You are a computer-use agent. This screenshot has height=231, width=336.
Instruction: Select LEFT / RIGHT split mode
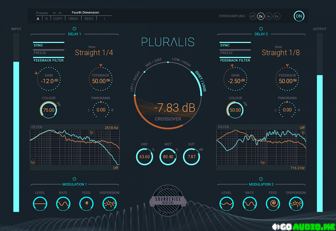click(x=135, y=81)
